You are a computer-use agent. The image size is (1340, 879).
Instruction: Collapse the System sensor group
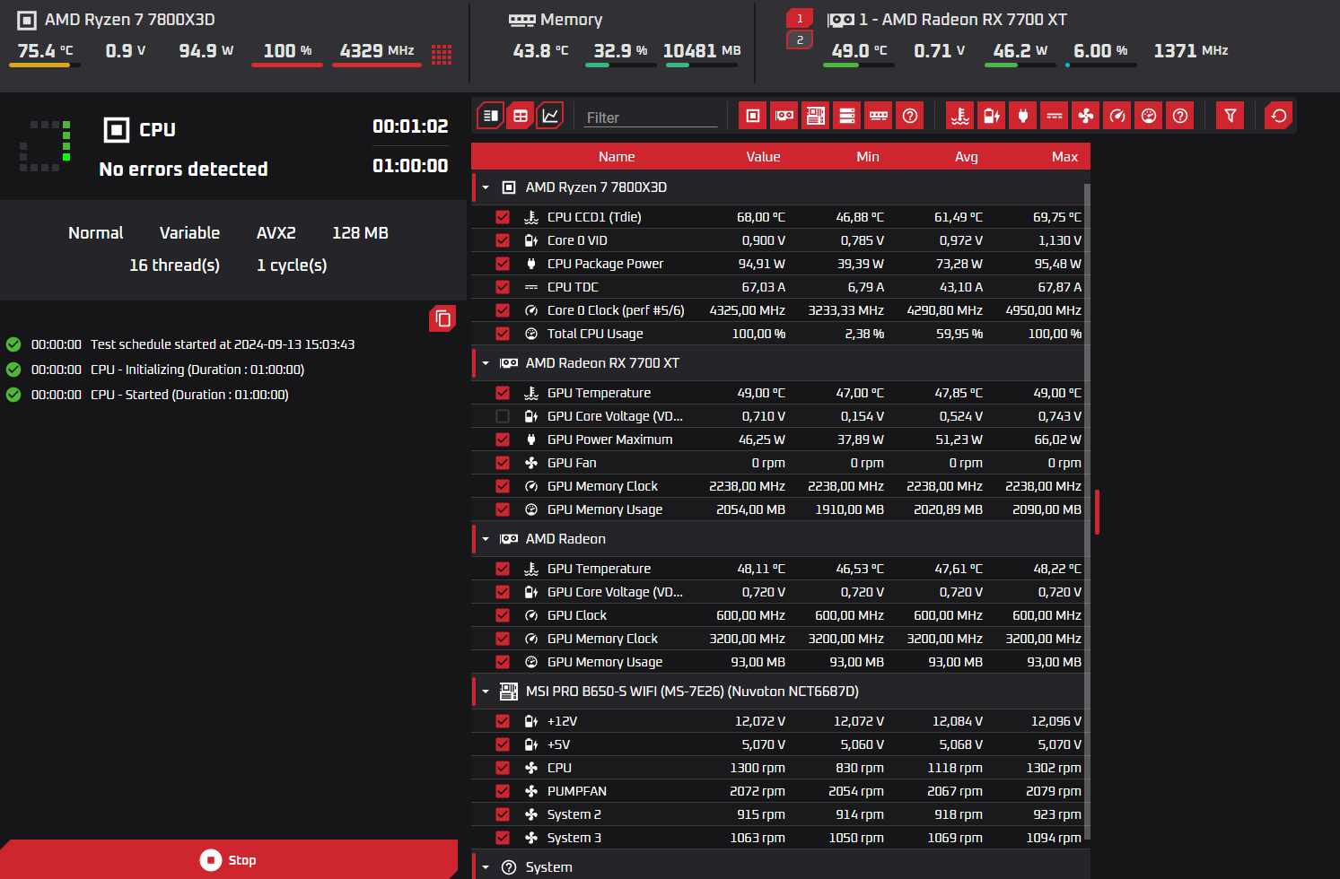(486, 867)
